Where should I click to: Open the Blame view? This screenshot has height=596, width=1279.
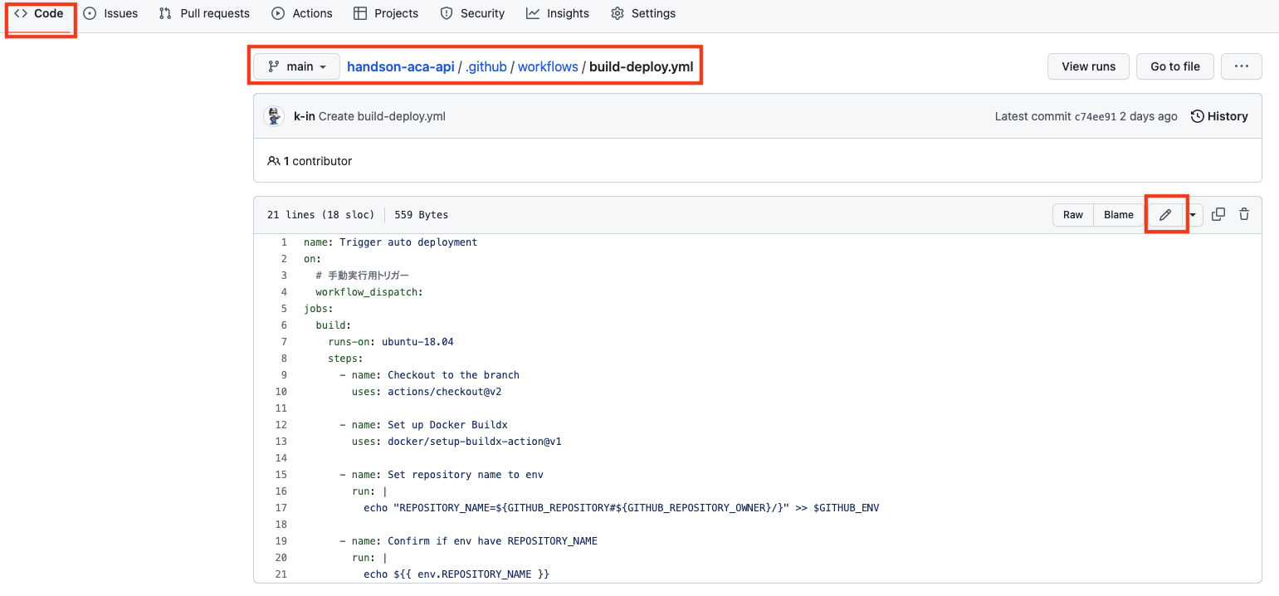(1118, 215)
